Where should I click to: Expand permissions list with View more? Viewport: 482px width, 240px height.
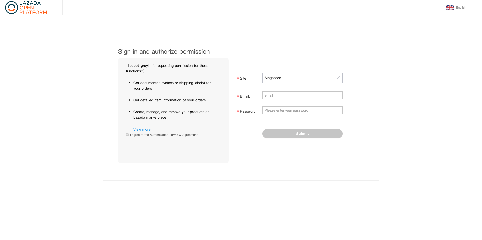tap(142, 129)
